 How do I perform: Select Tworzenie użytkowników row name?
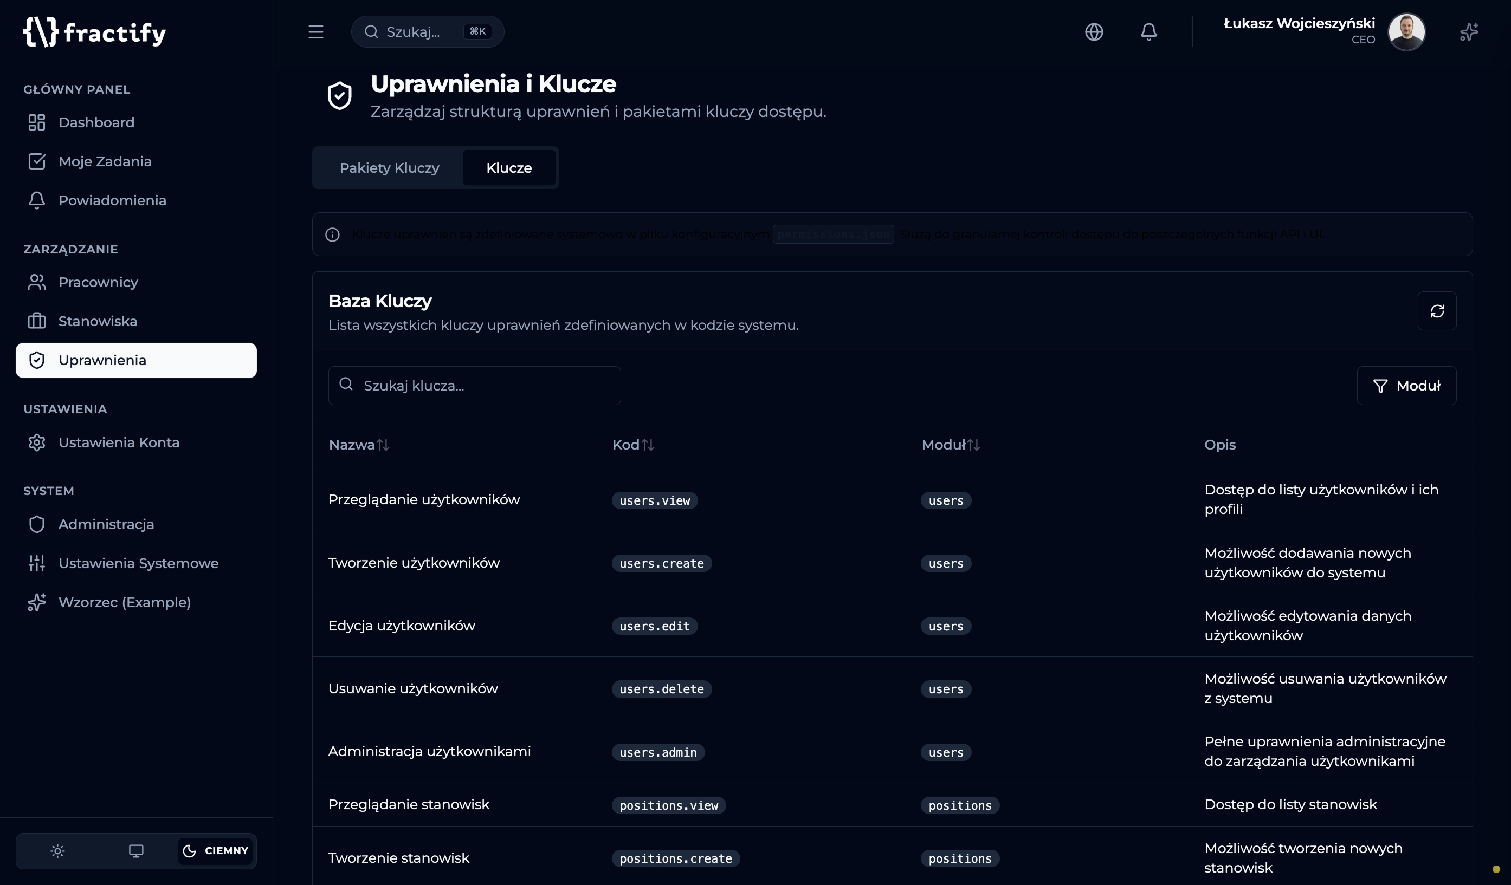point(414,563)
